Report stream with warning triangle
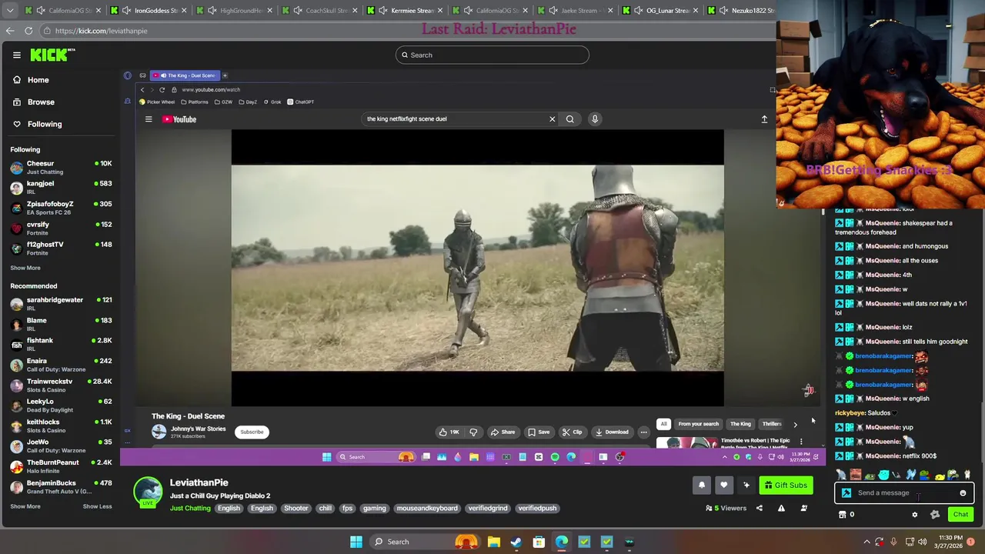Screen dimensions: 985x554 (x=781, y=508)
